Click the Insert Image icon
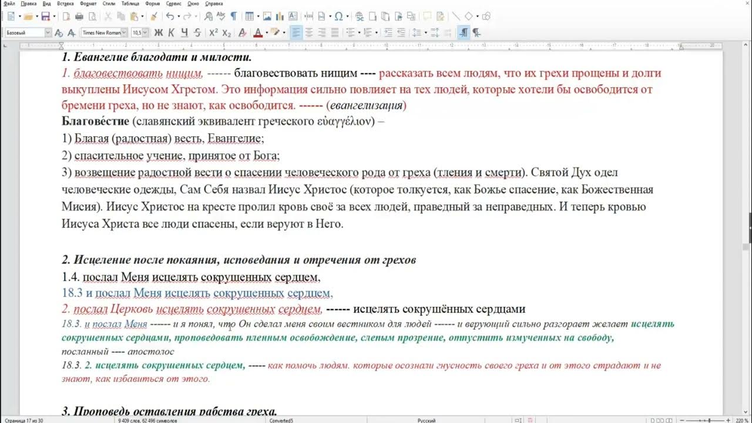 (267, 16)
